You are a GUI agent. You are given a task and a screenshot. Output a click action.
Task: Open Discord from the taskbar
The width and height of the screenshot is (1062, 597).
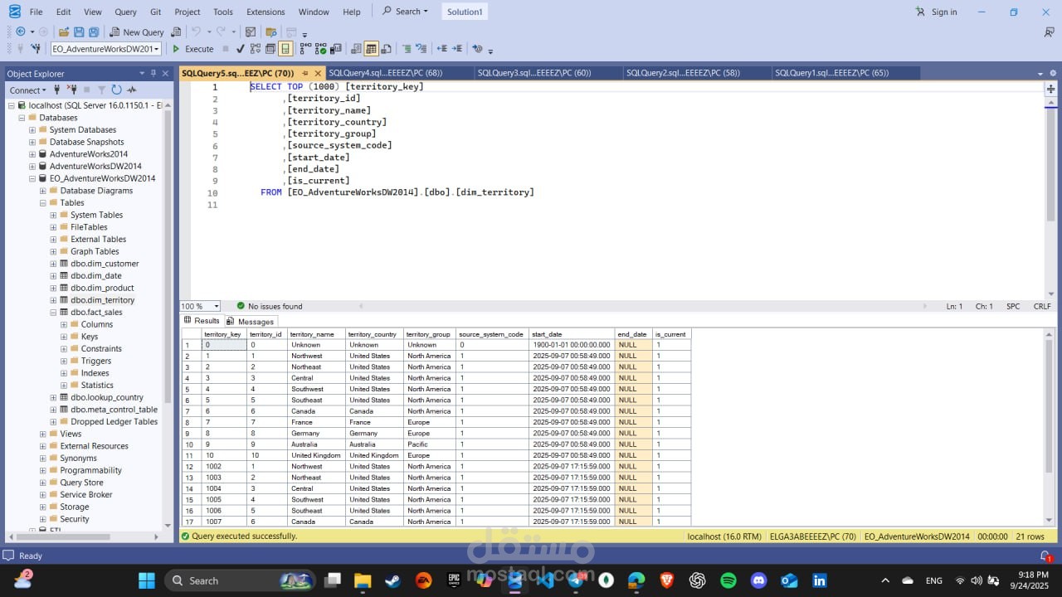pyautogui.click(x=758, y=580)
